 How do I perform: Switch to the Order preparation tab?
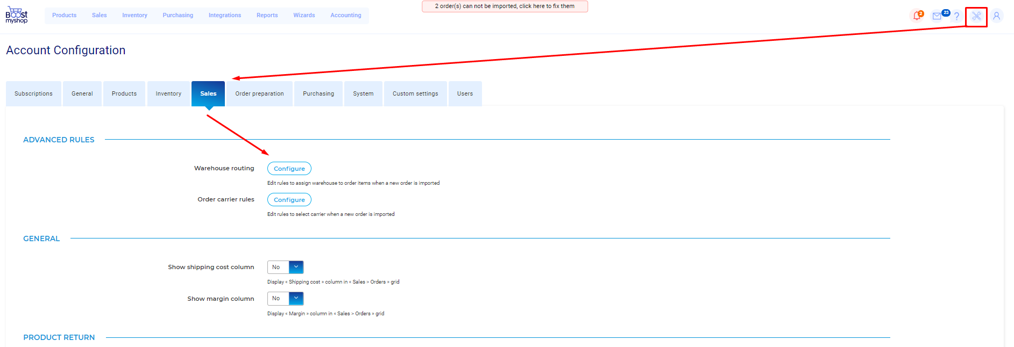(x=259, y=93)
